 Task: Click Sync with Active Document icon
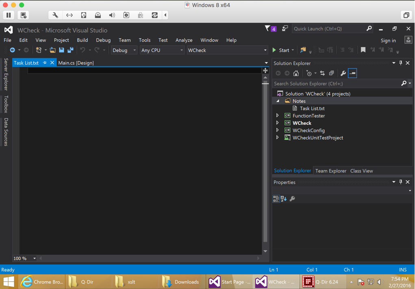click(322, 73)
